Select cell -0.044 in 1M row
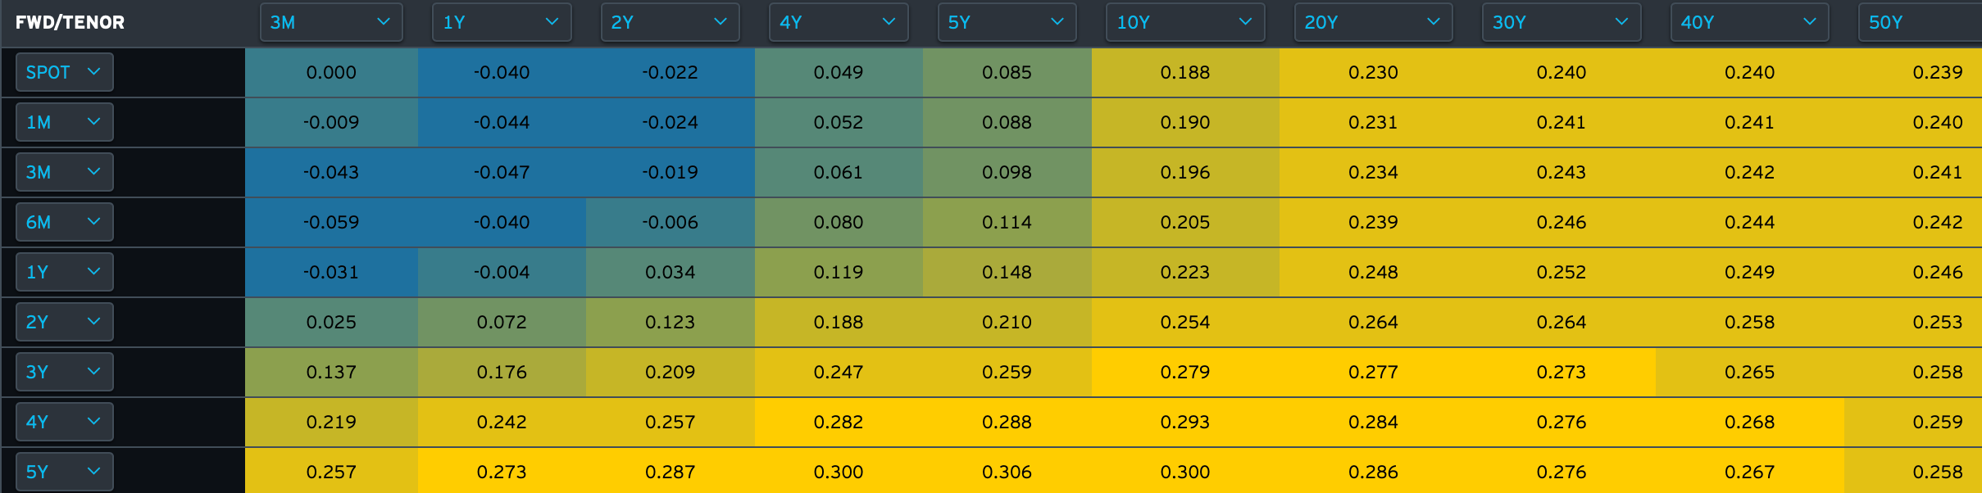This screenshot has height=493, width=1982. 502,122
